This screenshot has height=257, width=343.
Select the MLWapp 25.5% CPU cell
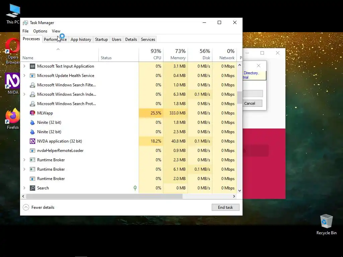[x=151, y=113]
